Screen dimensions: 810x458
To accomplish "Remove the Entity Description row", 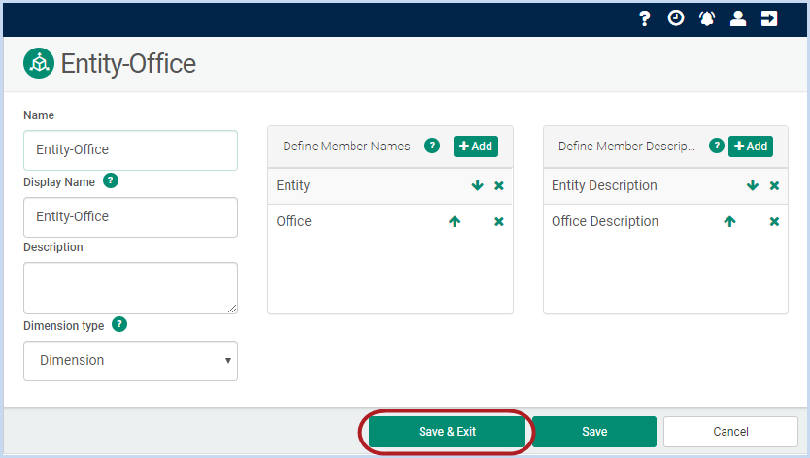I will [774, 186].
